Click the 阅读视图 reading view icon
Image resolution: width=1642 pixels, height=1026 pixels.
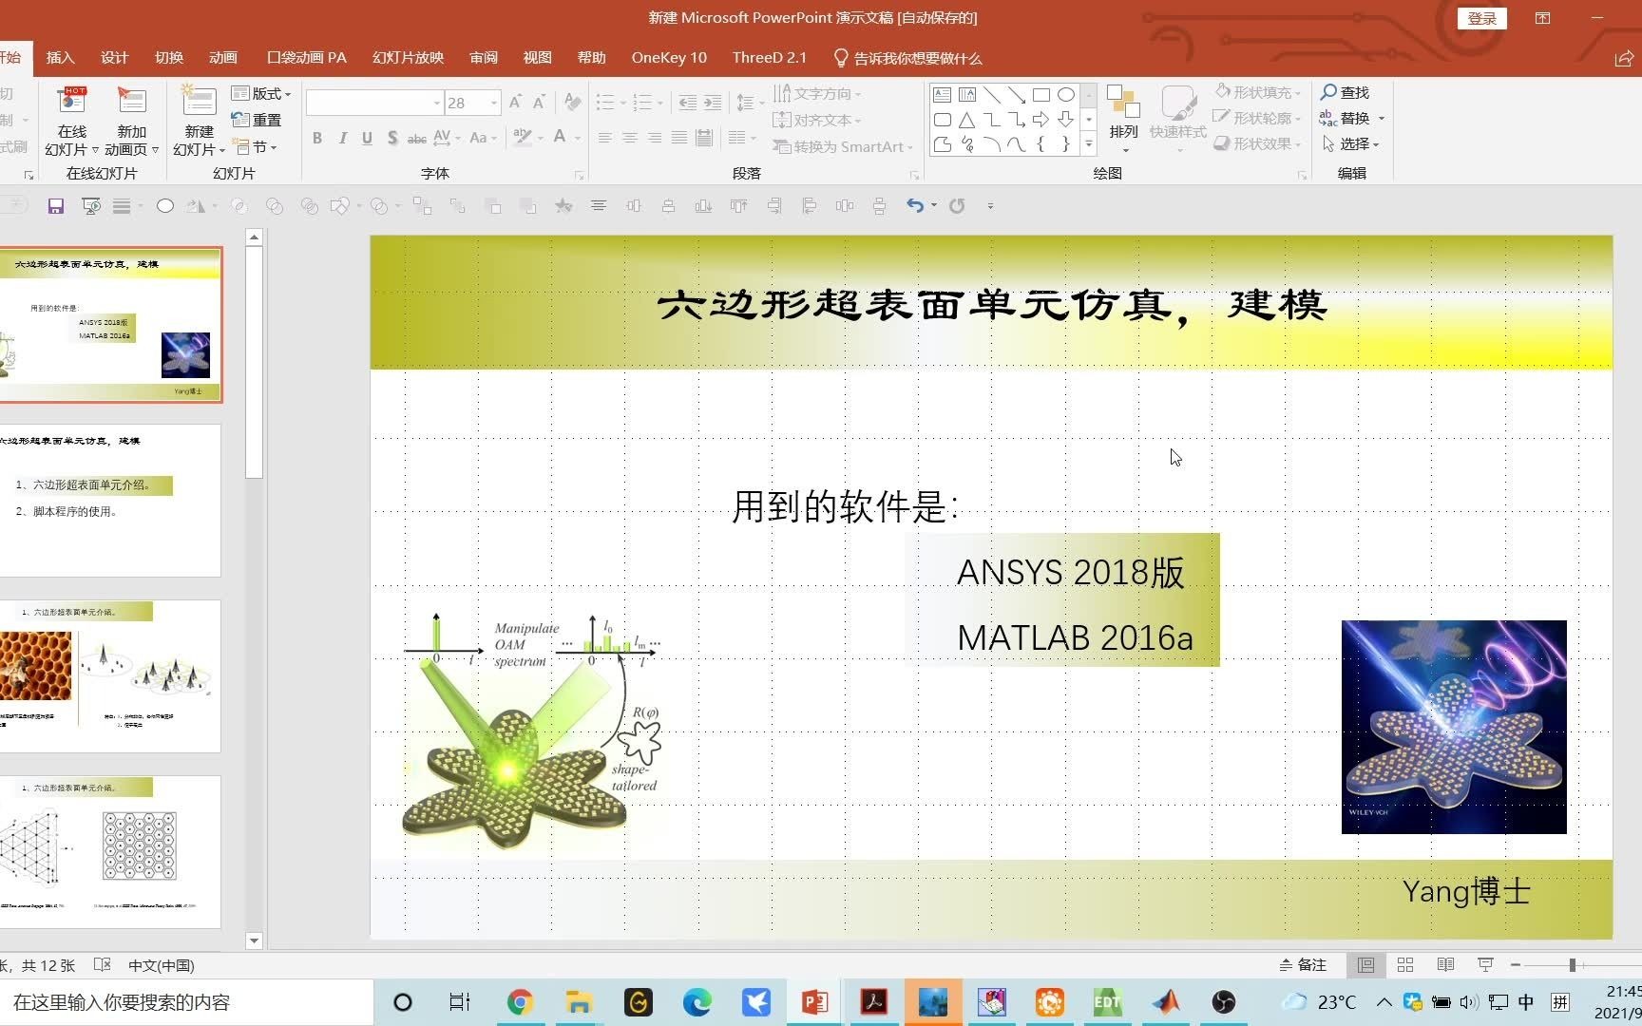click(x=1445, y=964)
